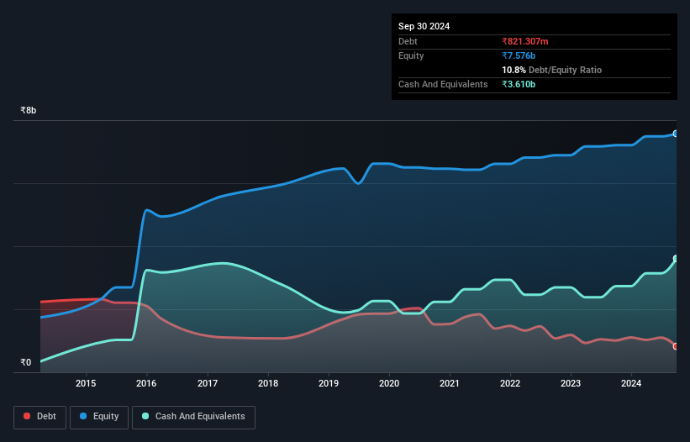Click the 2017 x-axis label
Image resolution: width=690 pixels, height=442 pixels.
coord(208,383)
